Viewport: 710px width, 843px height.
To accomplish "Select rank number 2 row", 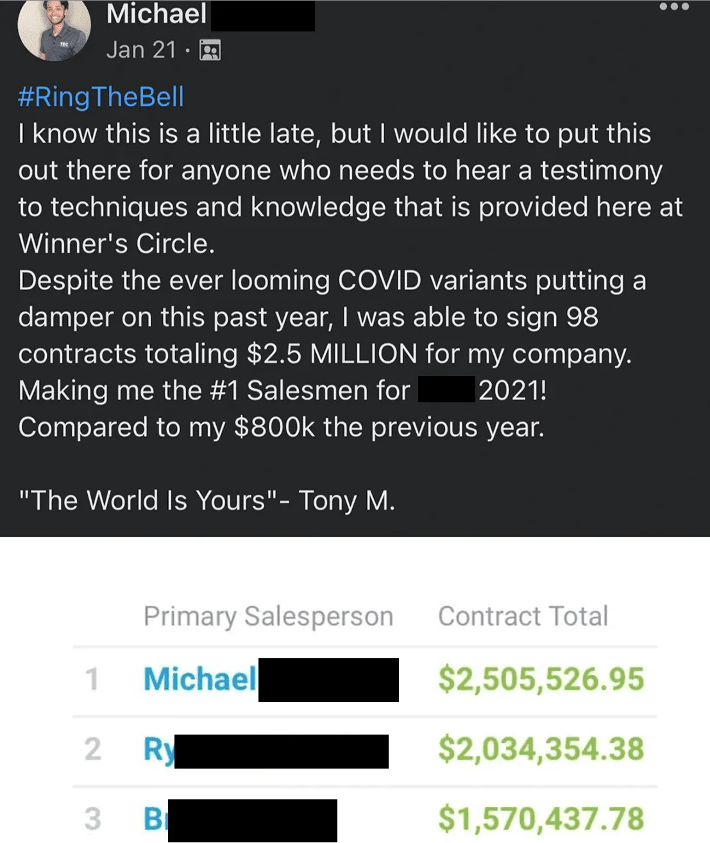I will click(365, 751).
